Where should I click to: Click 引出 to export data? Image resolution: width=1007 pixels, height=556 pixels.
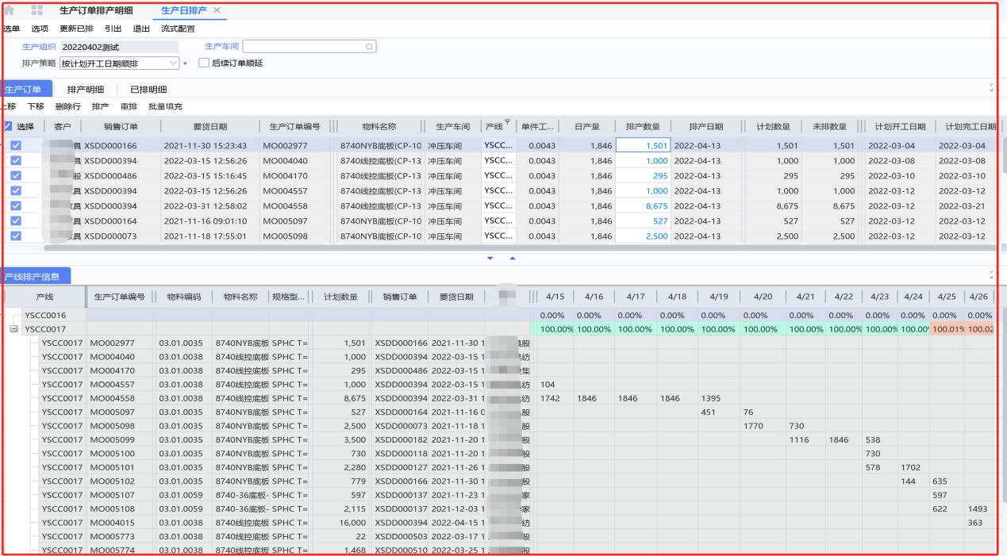[x=113, y=29]
